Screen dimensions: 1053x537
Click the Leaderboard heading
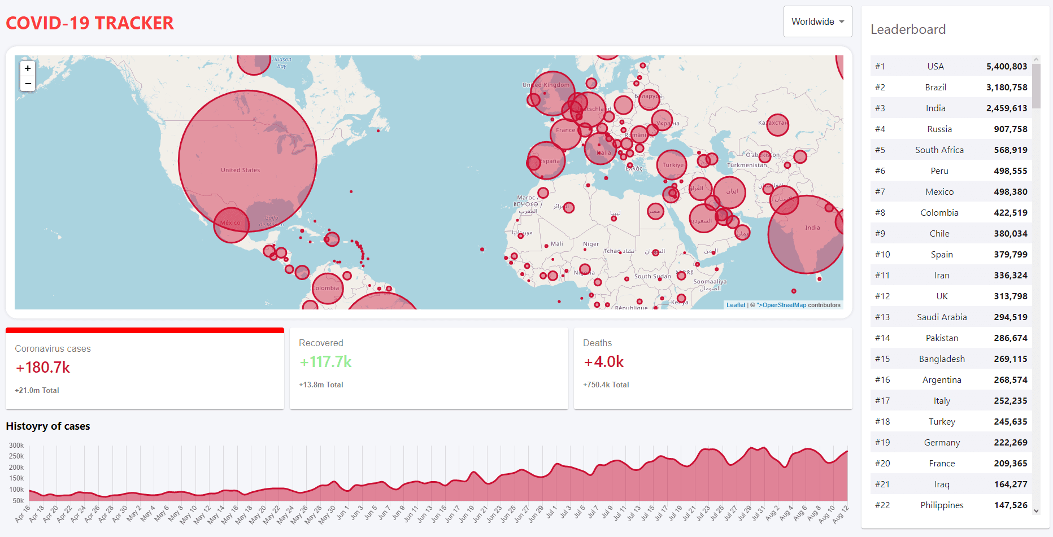[x=908, y=29]
